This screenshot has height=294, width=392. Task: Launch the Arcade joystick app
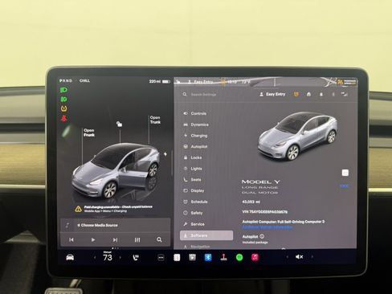[223, 258]
